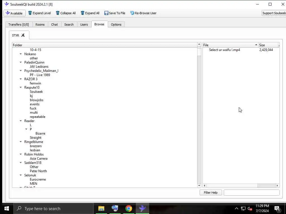Select the Soulseek folder under Raspute10
The image size is (286, 214).
point(36,92)
